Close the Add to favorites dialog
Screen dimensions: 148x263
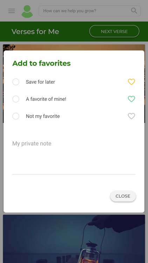[123, 196]
